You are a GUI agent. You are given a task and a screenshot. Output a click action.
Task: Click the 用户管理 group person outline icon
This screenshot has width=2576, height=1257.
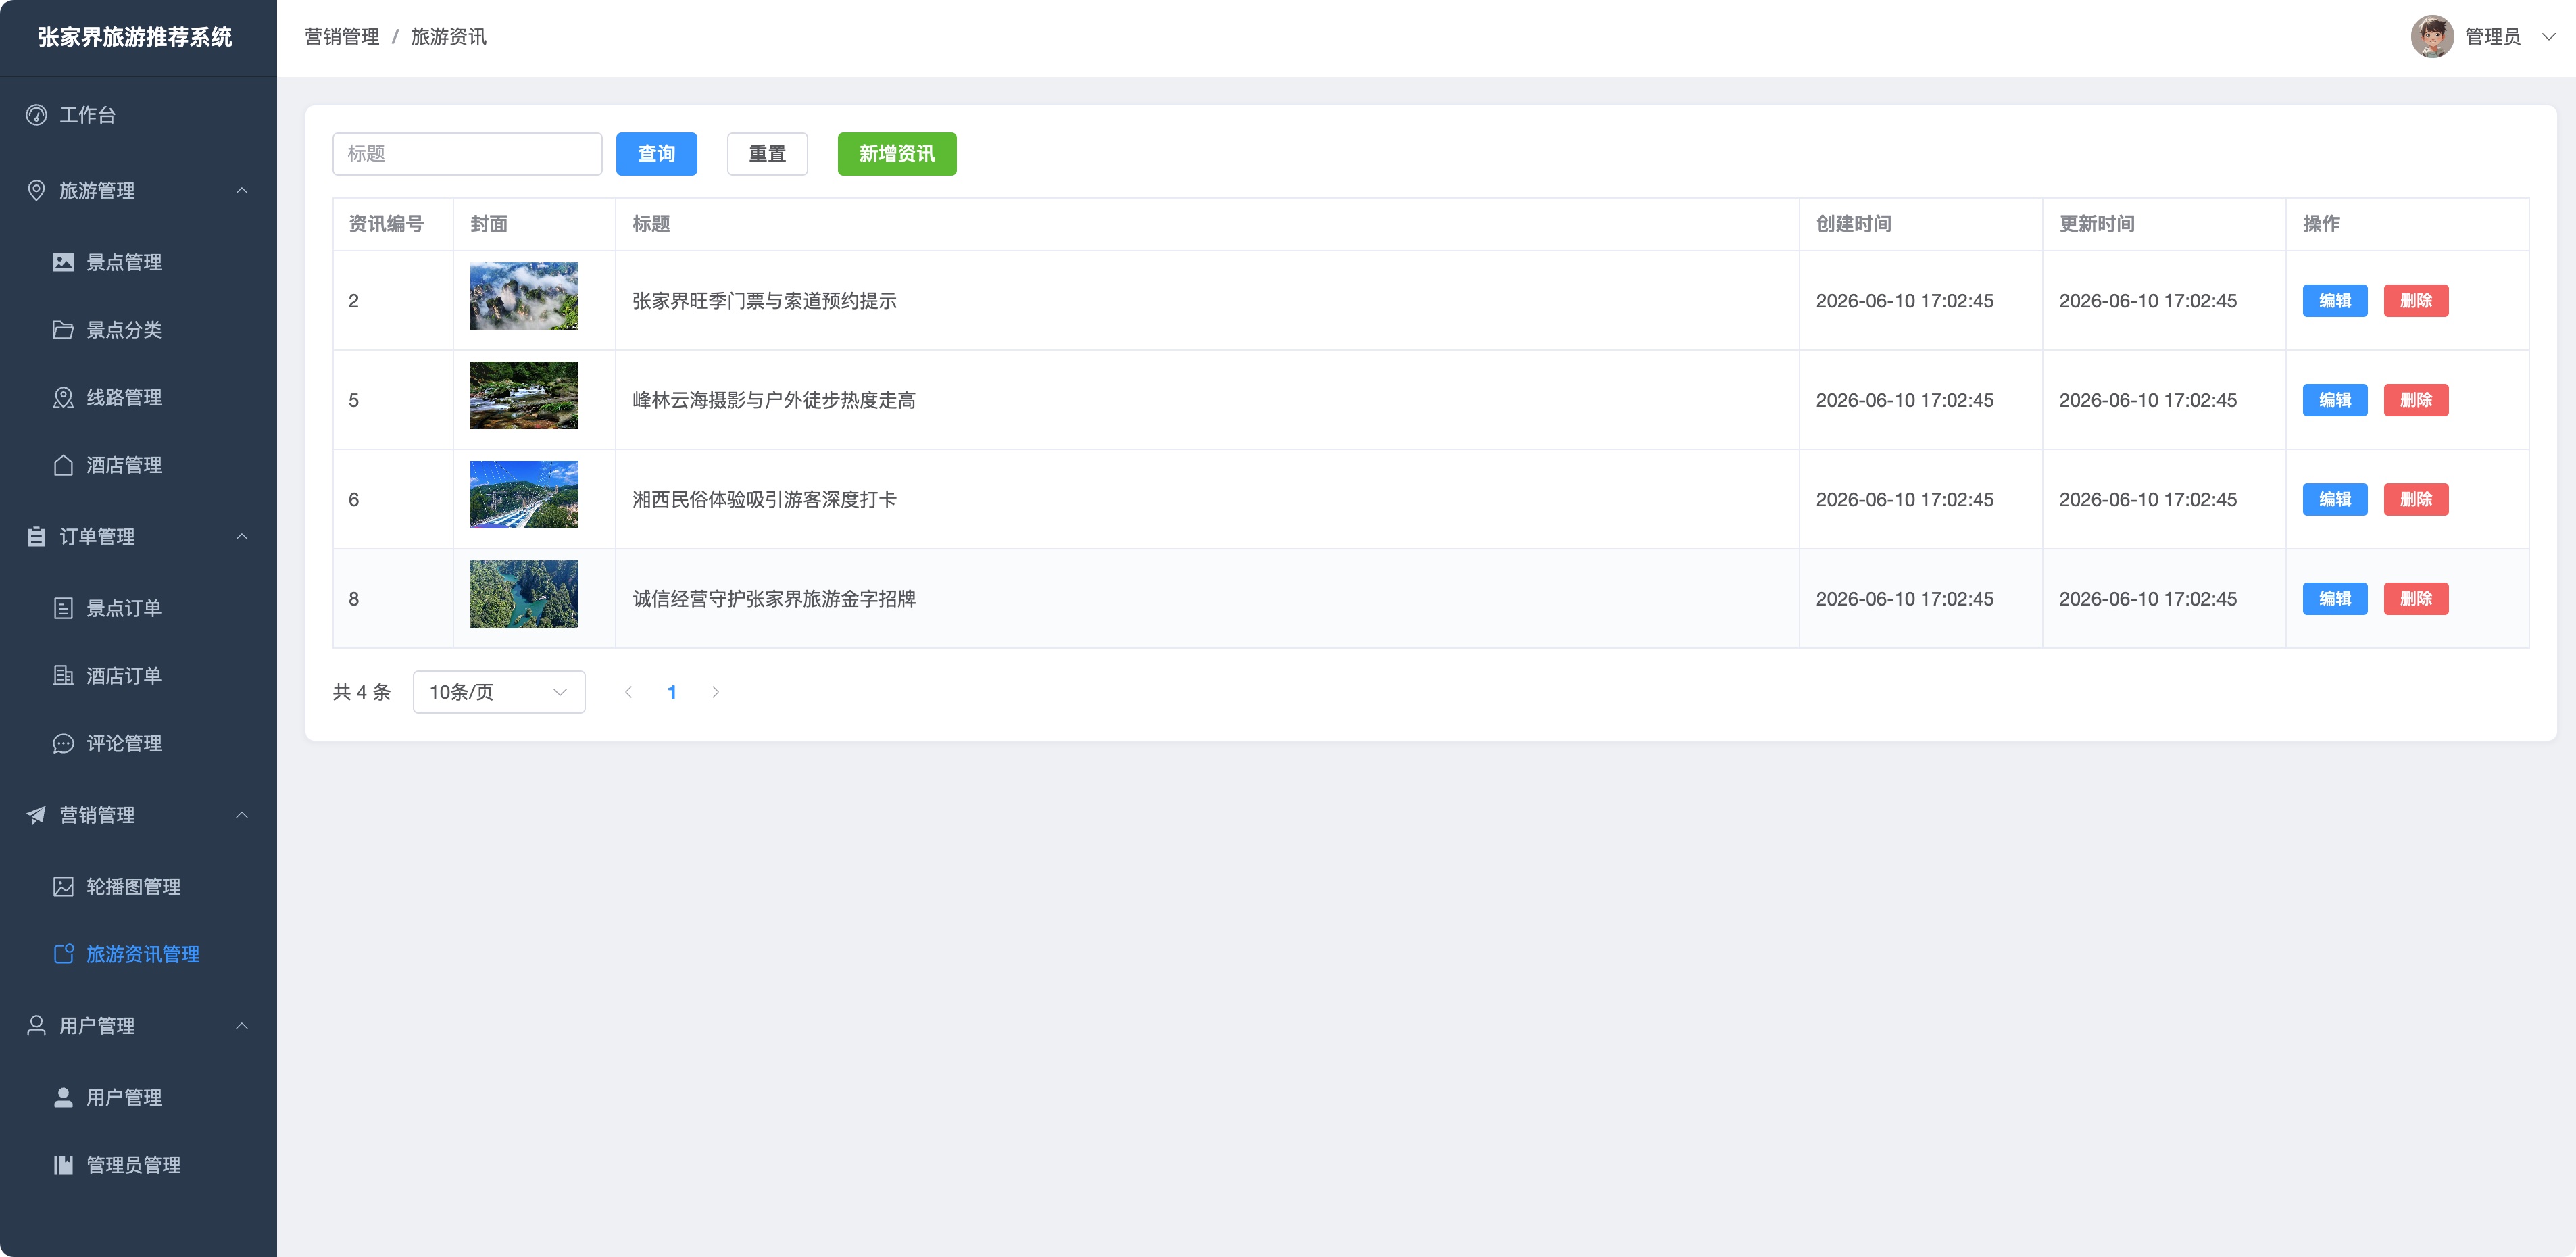point(37,1025)
